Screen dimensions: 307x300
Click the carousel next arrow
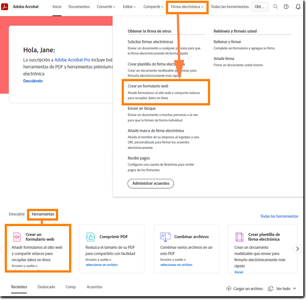pyautogui.click(x=297, y=249)
